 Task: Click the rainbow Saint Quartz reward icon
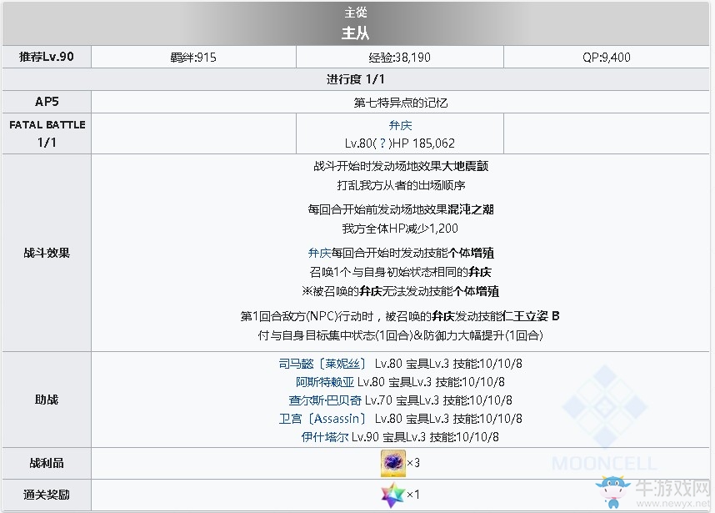click(x=392, y=495)
